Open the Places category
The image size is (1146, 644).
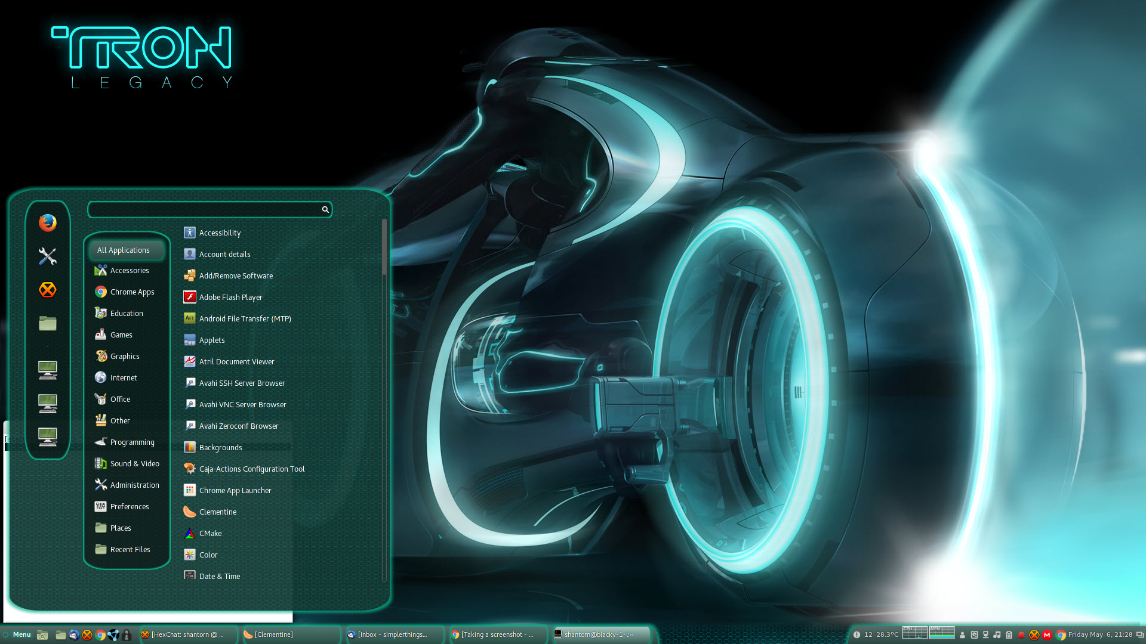coord(127,528)
